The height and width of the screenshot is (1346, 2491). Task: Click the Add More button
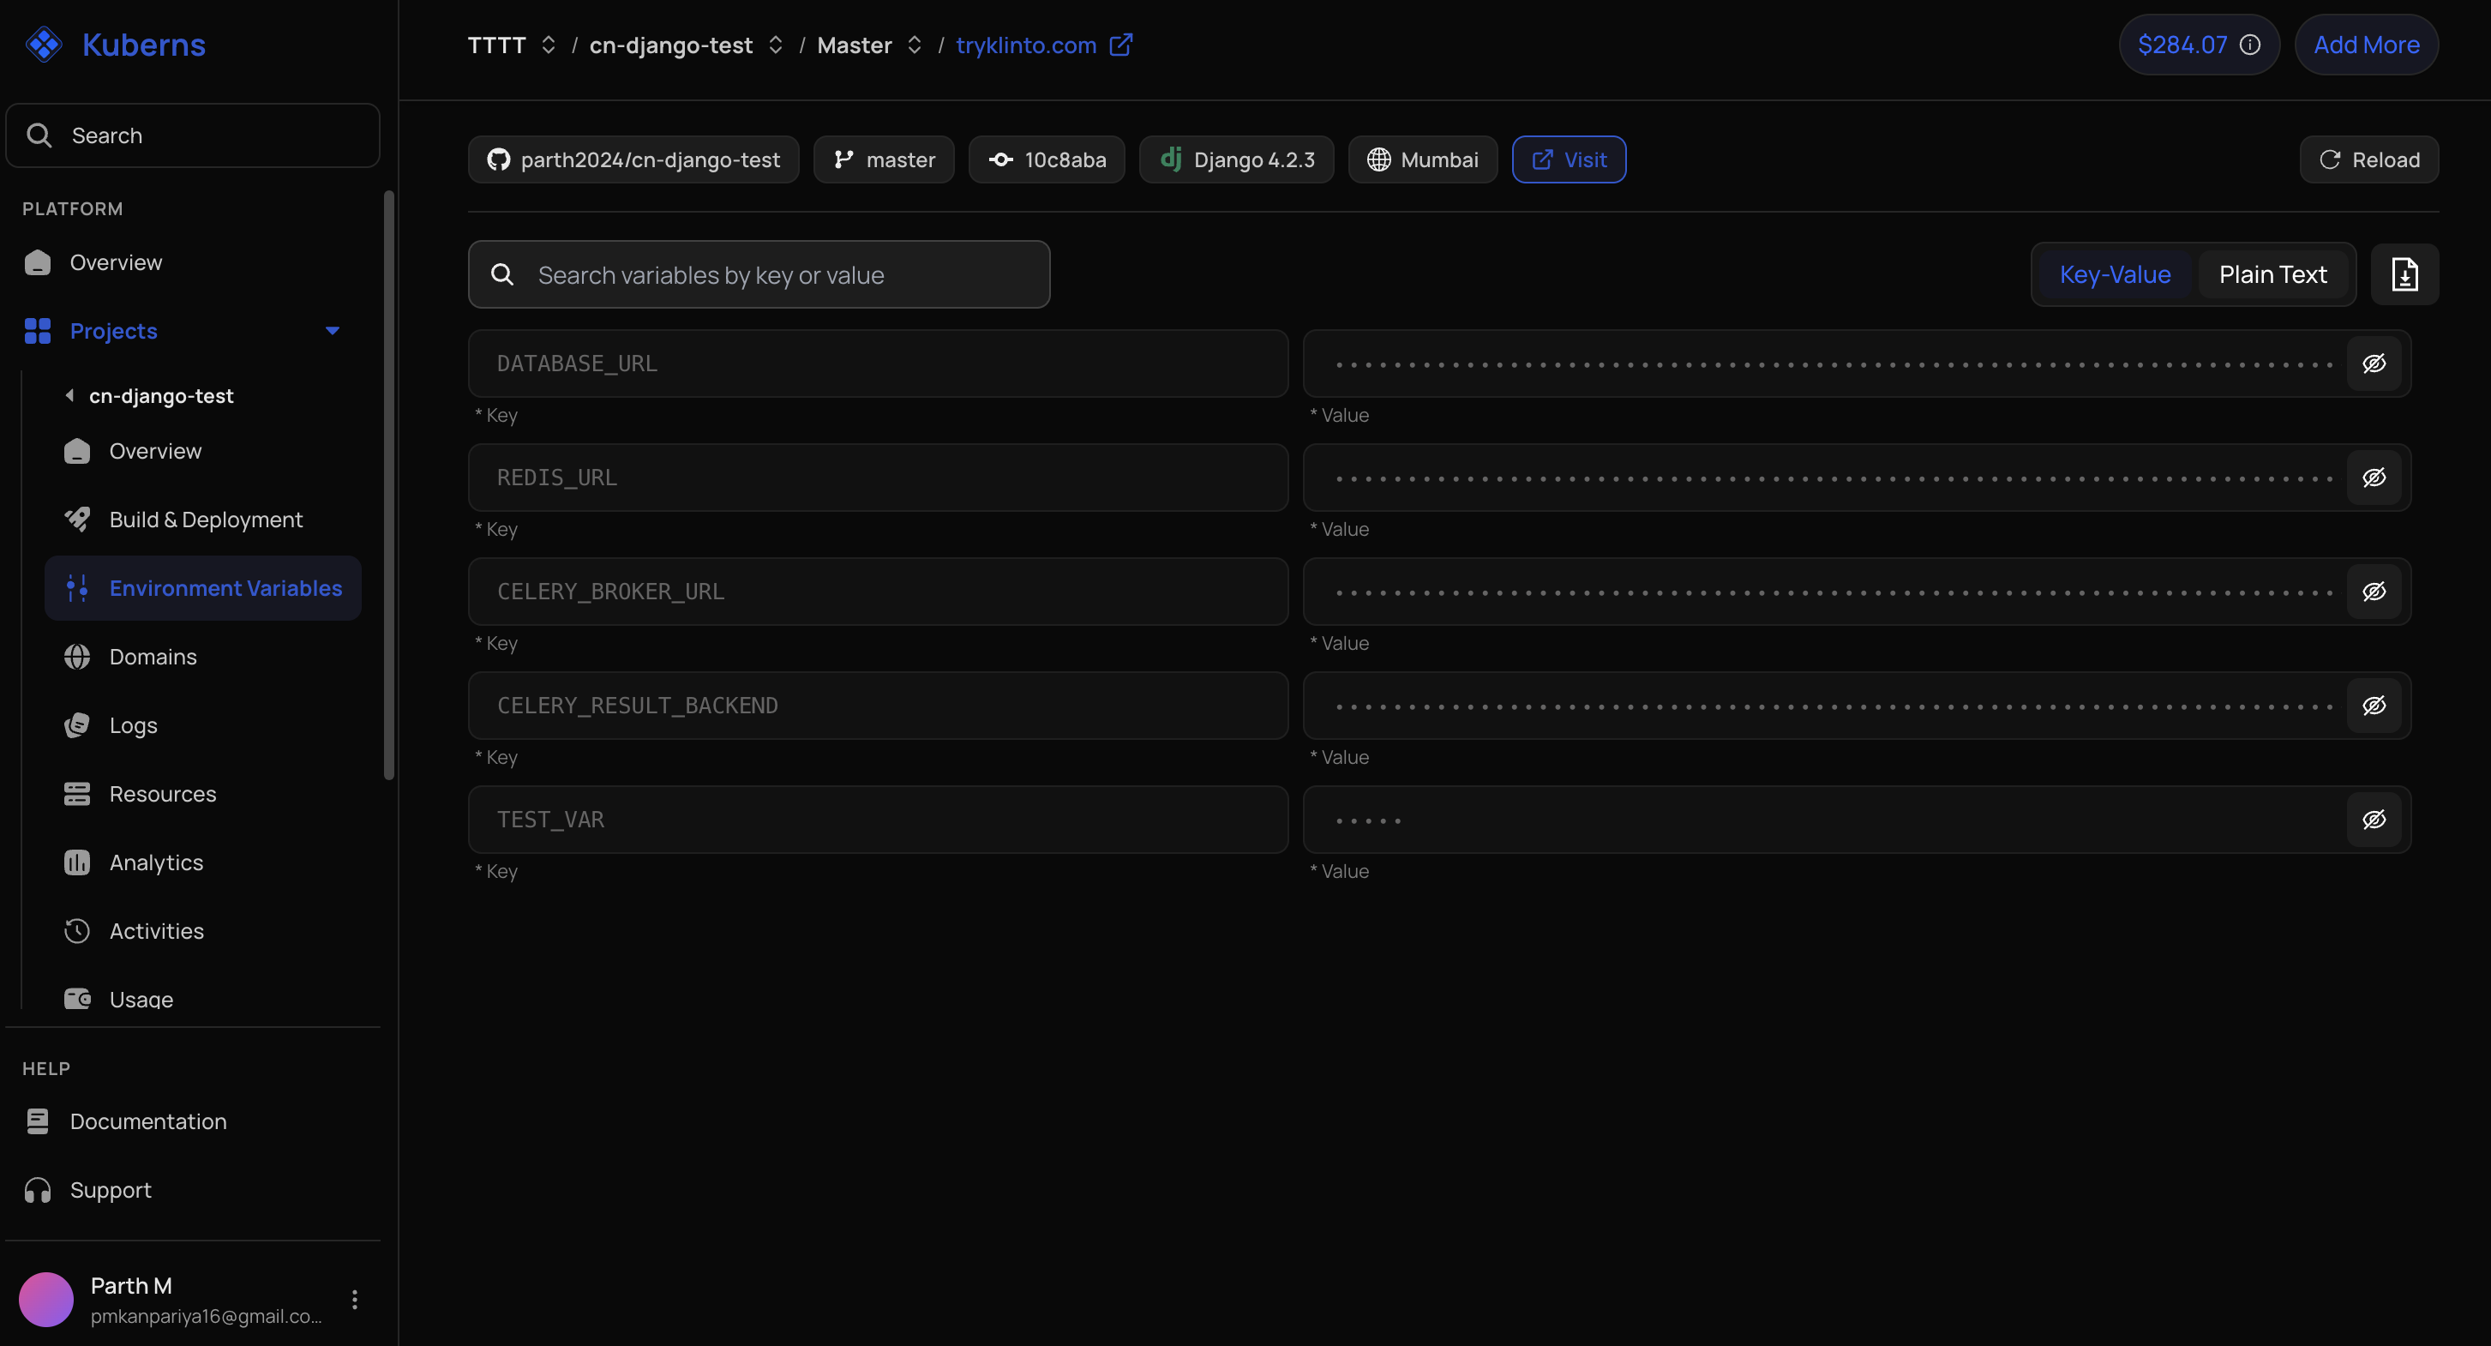(2366, 45)
